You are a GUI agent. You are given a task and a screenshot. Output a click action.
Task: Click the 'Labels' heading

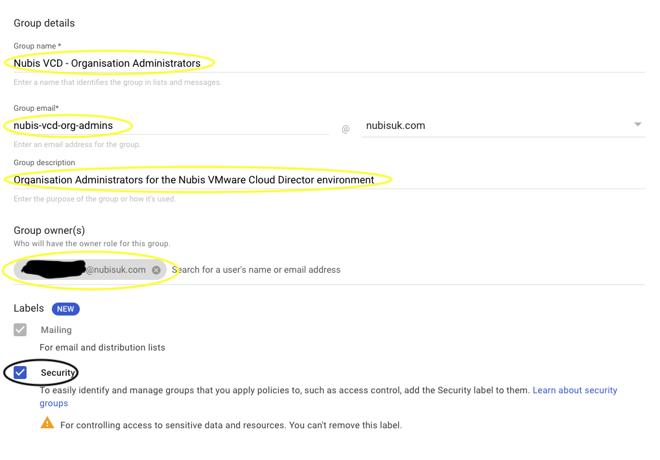29,308
